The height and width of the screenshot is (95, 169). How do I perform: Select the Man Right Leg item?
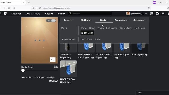coord(140,50)
